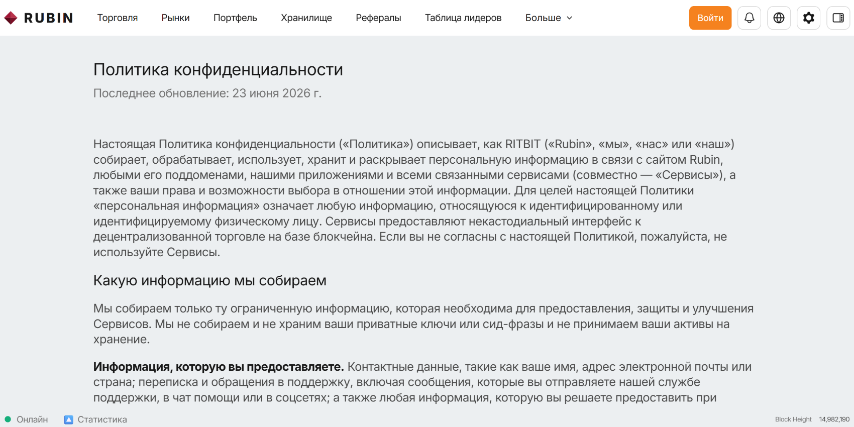Click the Статистика chart icon
The height and width of the screenshot is (427, 854).
69,419
